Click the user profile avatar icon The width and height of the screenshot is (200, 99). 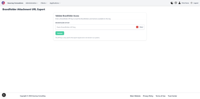(179, 3)
